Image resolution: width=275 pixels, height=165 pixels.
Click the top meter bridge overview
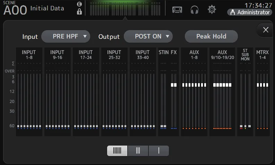(x=125, y=8)
